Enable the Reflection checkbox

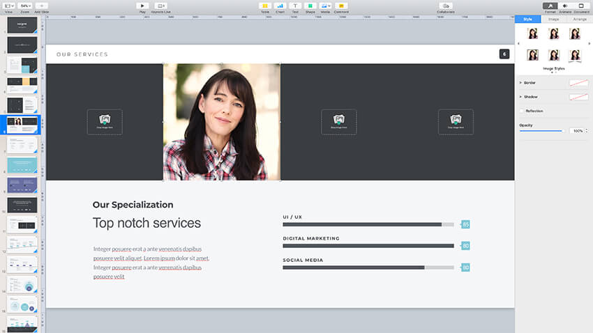pyautogui.click(x=521, y=111)
